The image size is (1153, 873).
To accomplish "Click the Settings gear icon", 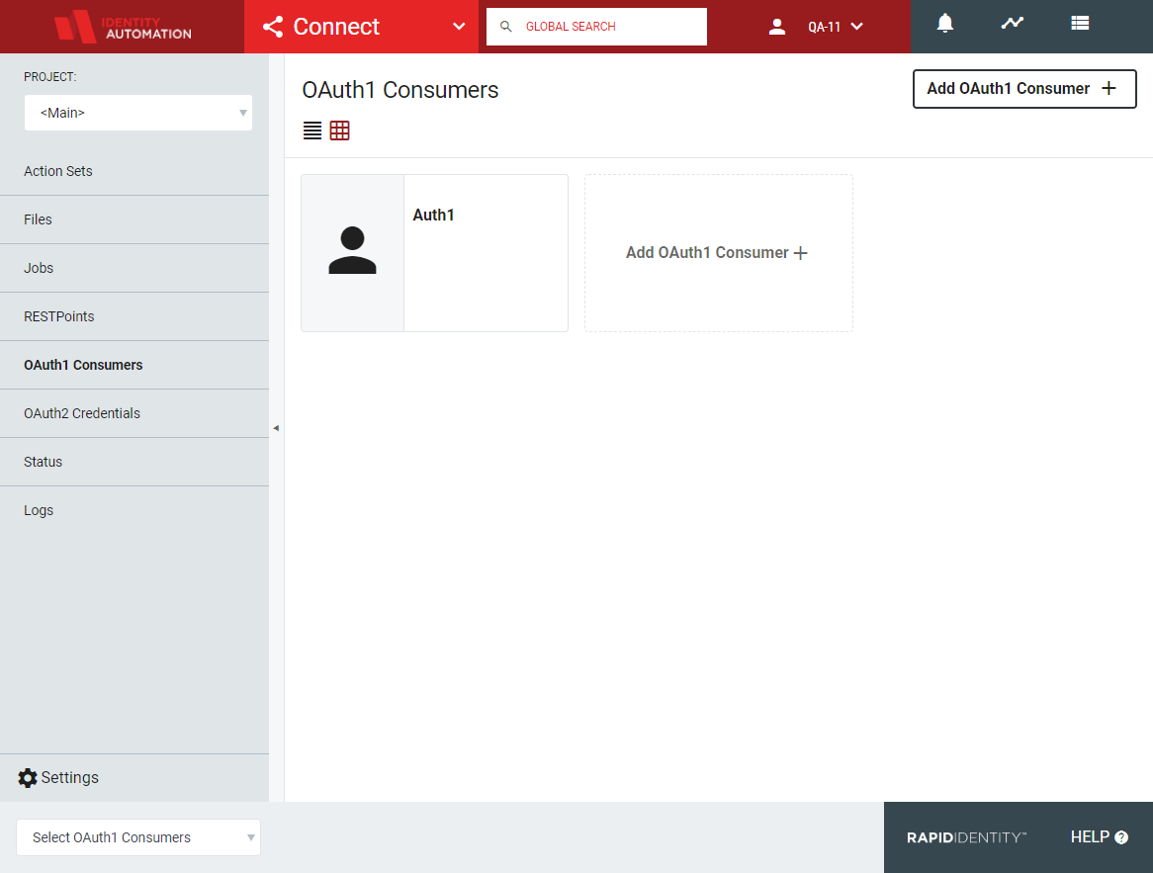I will point(28,778).
